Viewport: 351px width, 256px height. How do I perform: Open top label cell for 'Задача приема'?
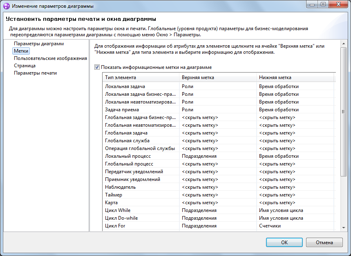217,110
